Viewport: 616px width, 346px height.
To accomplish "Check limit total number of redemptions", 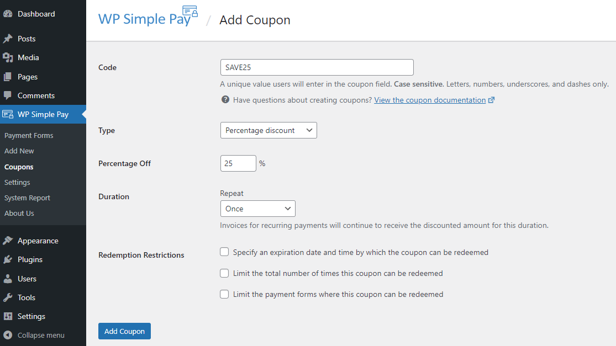I will tap(224, 273).
